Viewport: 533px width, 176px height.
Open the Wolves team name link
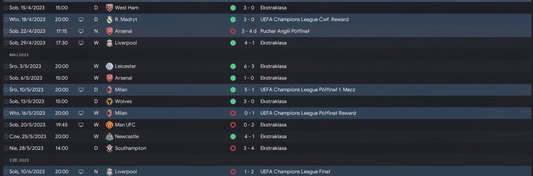(123, 101)
